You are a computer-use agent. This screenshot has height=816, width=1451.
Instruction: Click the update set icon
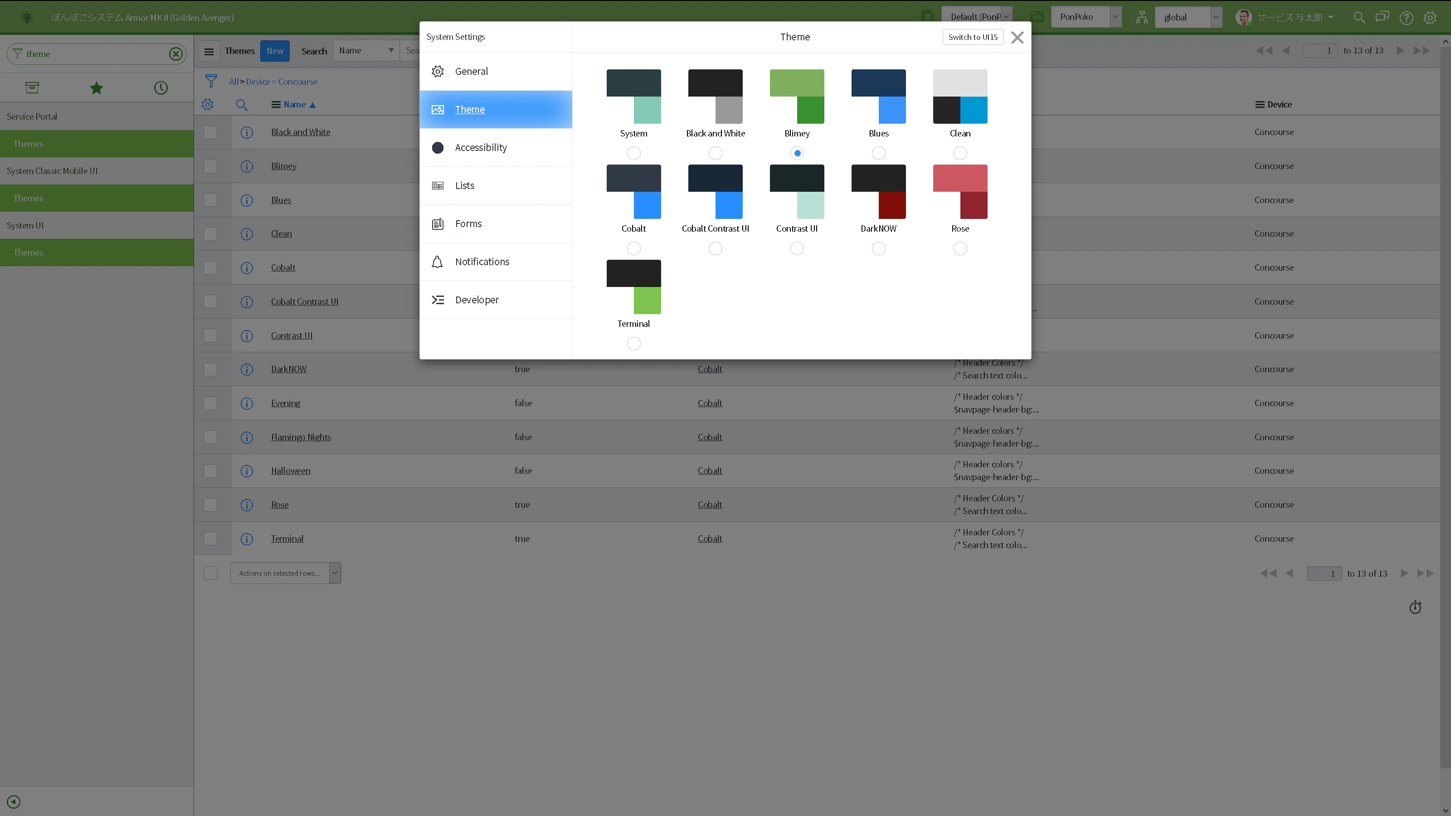click(927, 17)
